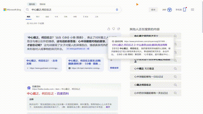Image resolution: width=203 pixels, height=114 pixels.
Task: Click the thumbs up feedback icon
Action: click(108, 29)
